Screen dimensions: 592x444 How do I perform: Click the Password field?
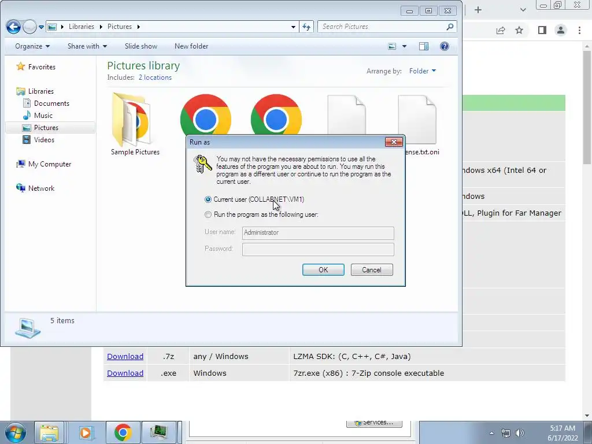click(x=318, y=249)
